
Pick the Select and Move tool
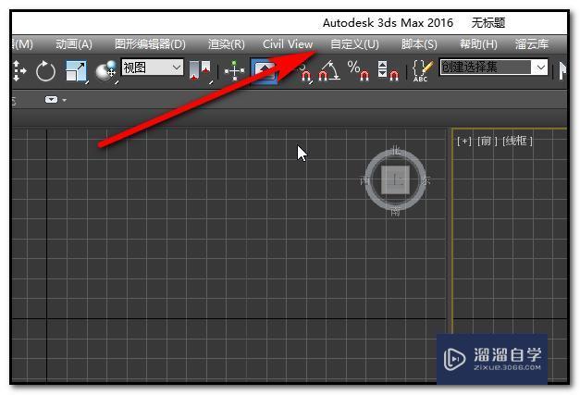pyautogui.click(x=18, y=70)
